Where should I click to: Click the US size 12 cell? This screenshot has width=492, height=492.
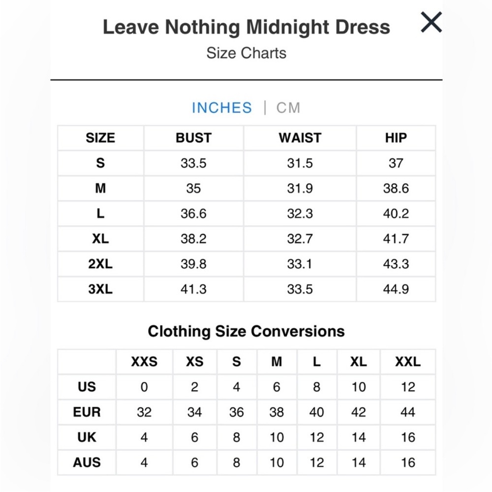pyautogui.click(x=408, y=387)
